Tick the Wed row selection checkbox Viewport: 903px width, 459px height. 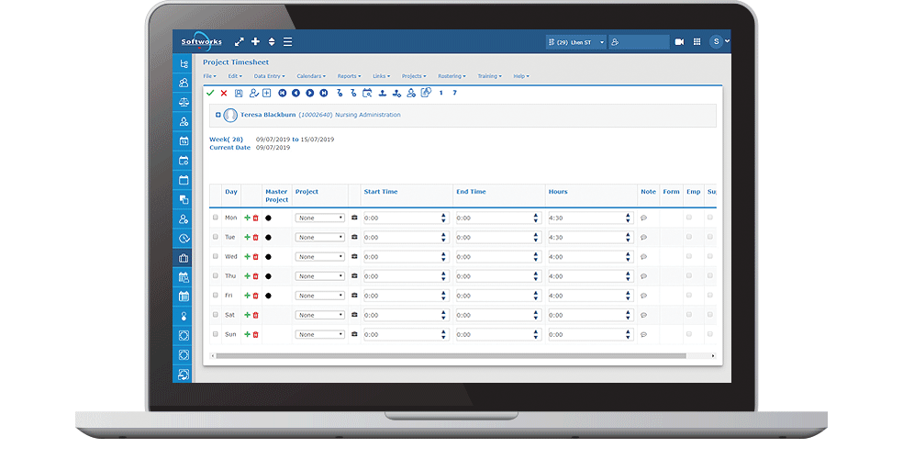click(216, 256)
